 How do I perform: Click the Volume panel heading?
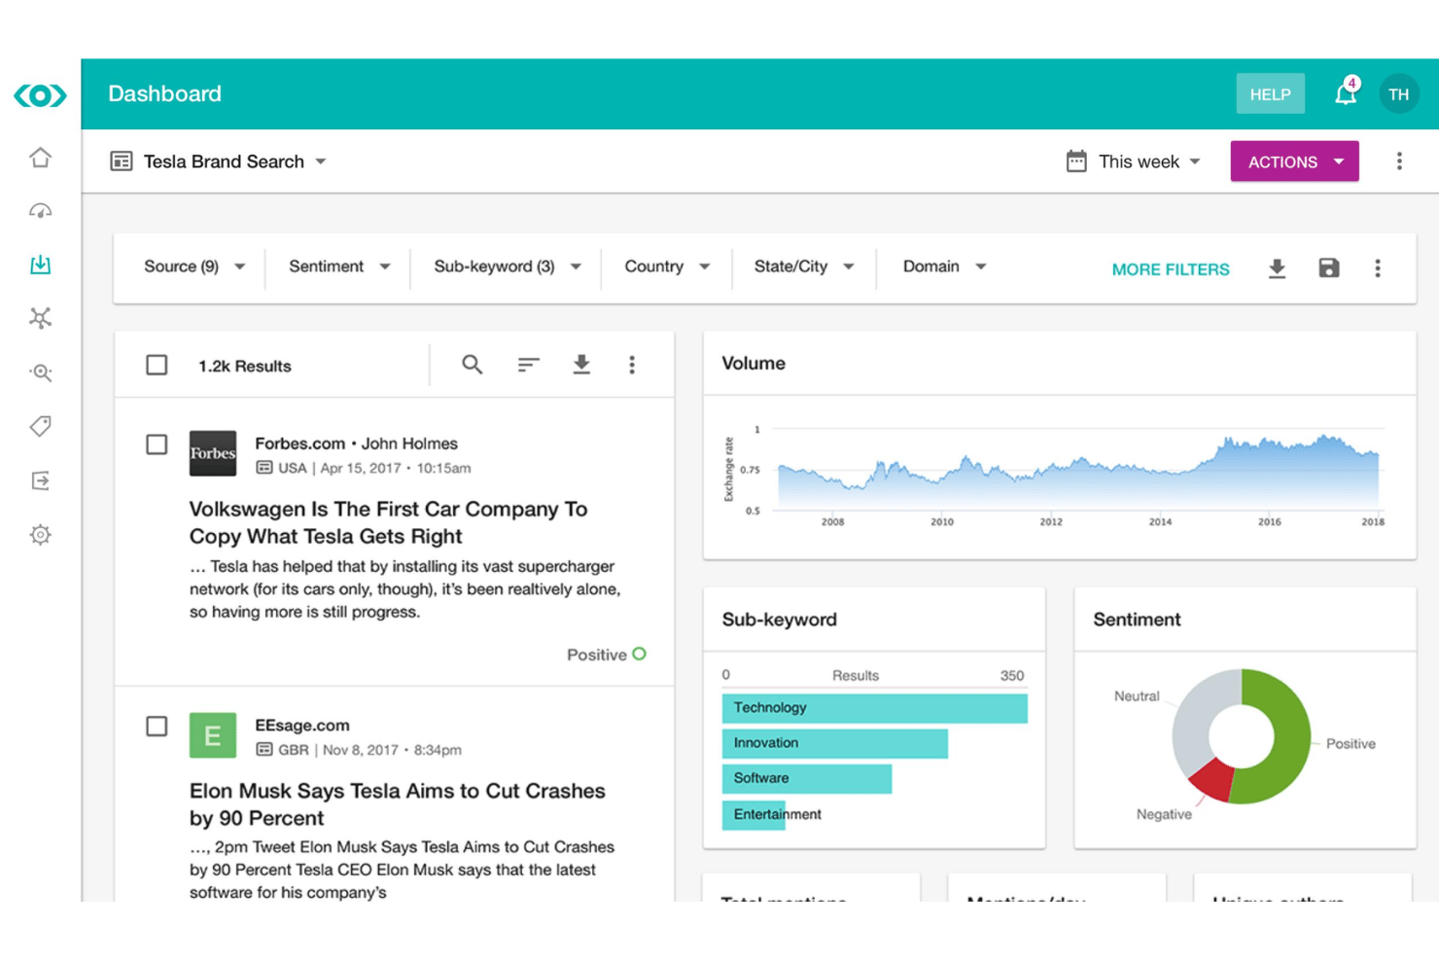[x=754, y=363]
